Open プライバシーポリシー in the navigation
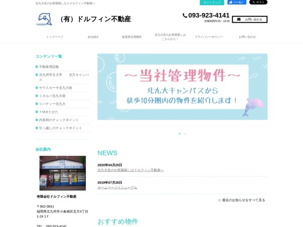 click(x=209, y=37)
